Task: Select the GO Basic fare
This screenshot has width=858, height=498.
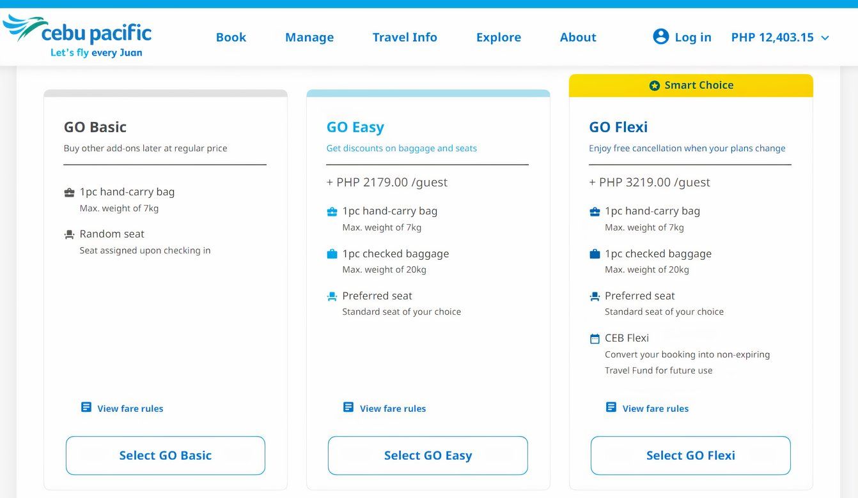Action: coord(165,455)
